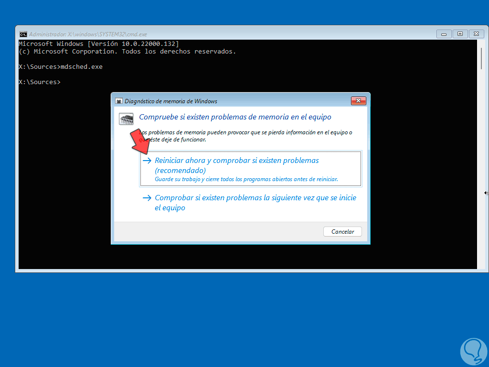
Task: Click the last 'X:\Sources>' prompt line
Action: point(40,82)
